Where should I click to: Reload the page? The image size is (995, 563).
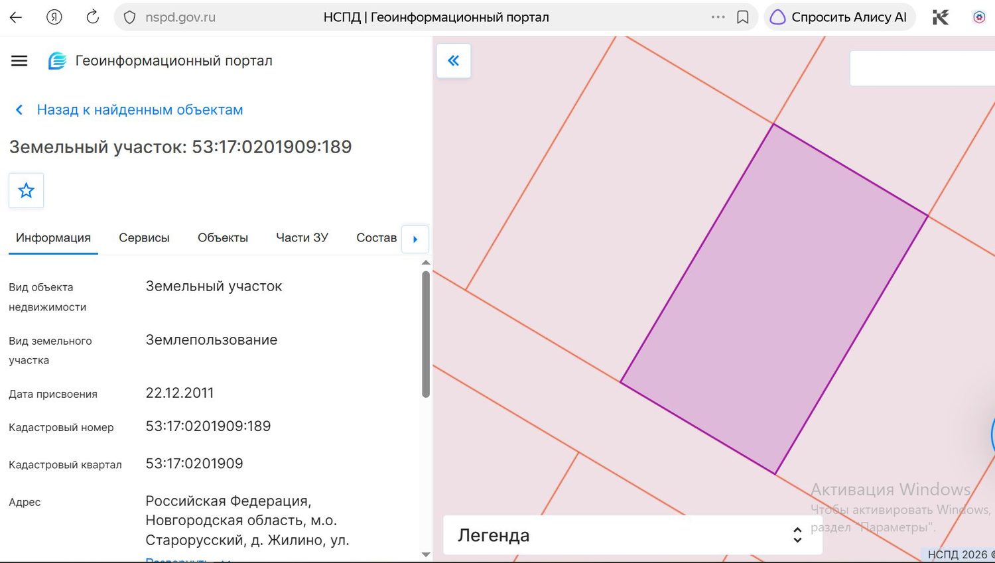click(x=93, y=17)
